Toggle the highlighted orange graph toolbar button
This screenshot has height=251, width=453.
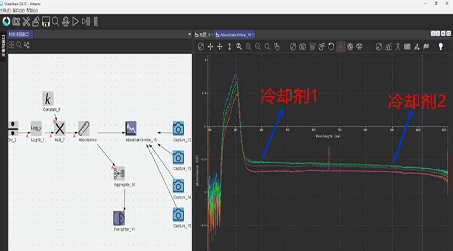(x=341, y=47)
